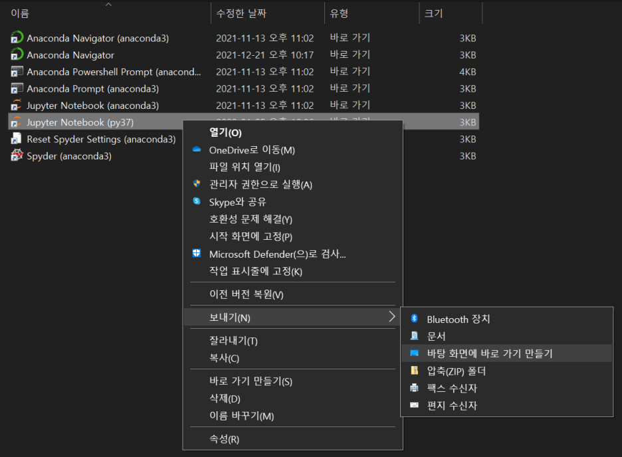Click the Skype icon in the context menu
The height and width of the screenshot is (457, 622).
coord(196,201)
